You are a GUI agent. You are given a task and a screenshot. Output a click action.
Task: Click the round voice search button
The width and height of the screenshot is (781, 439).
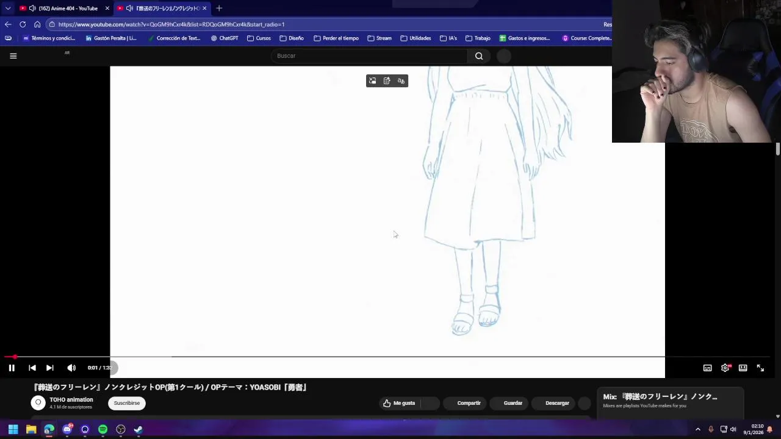[x=503, y=56]
